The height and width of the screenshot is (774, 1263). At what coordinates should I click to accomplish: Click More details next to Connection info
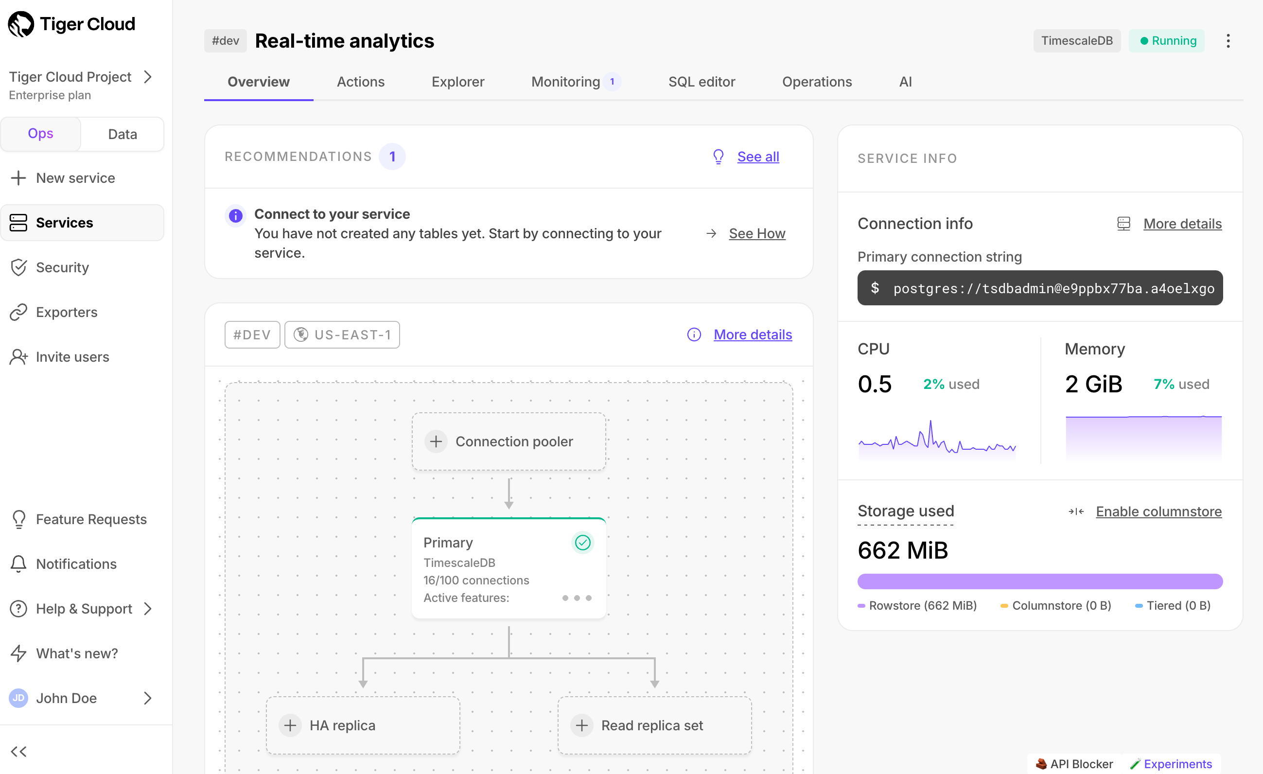(1182, 224)
